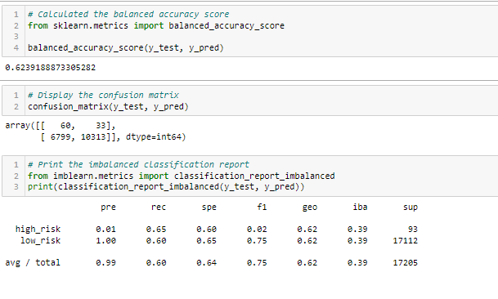Click the 'pre' column header
This screenshot has height=299, width=498.
108,208
